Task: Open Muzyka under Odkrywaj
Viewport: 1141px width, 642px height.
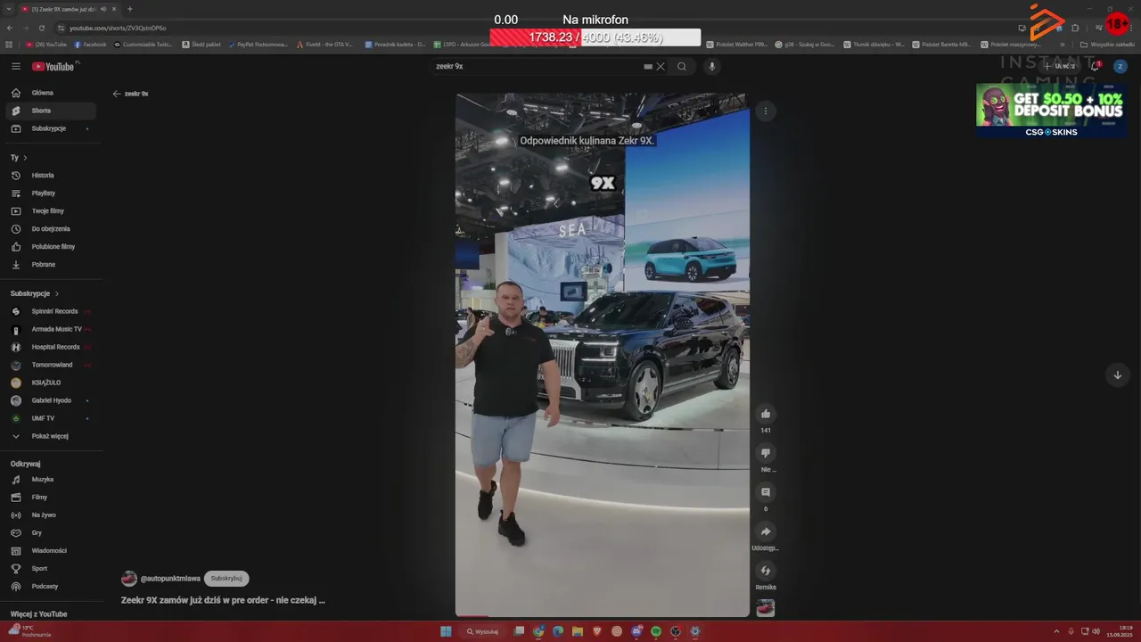Action: (x=51, y=480)
